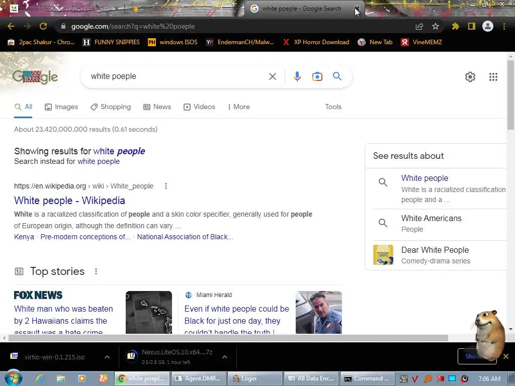Click the Fox News story thumbnail

coord(149,313)
